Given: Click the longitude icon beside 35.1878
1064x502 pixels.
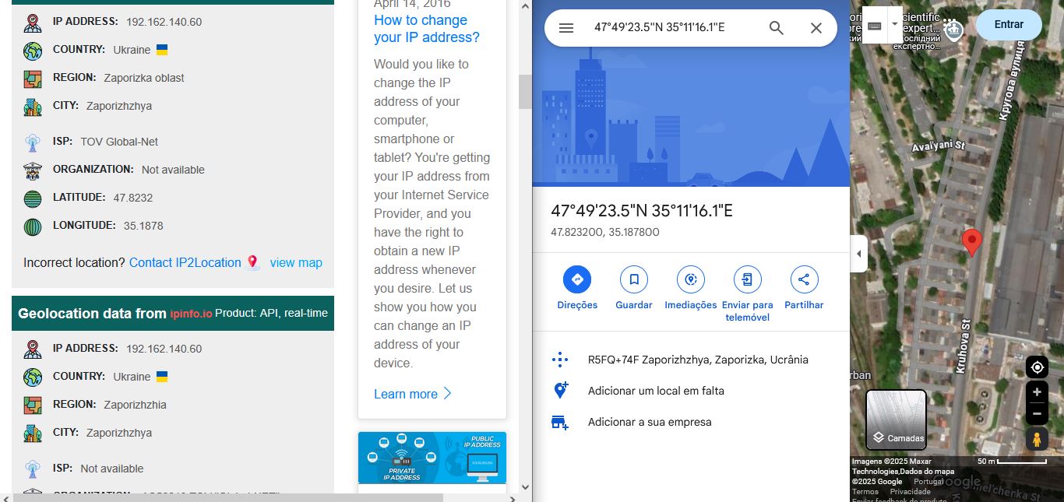Looking at the screenshot, I should click(33, 226).
